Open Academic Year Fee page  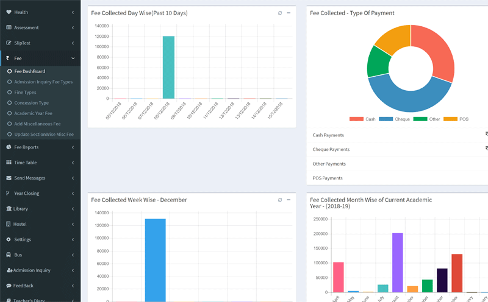[x=34, y=113]
